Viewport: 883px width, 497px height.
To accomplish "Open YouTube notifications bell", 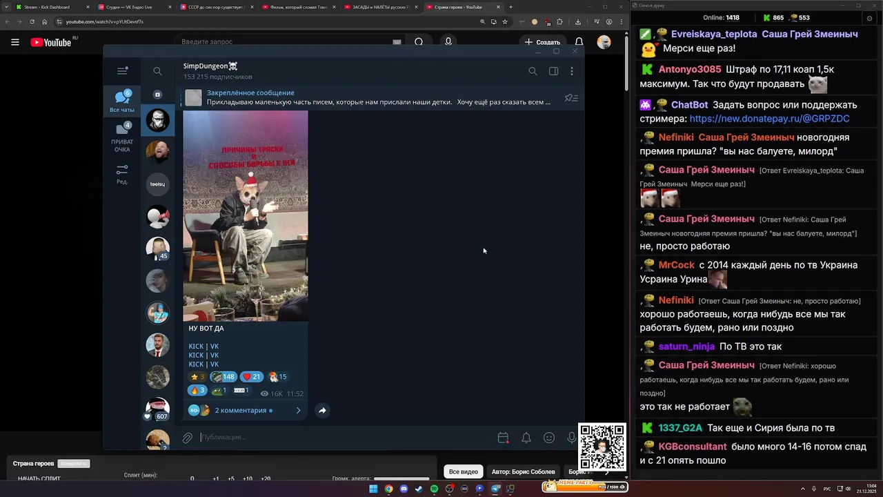I will pos(579,42).
